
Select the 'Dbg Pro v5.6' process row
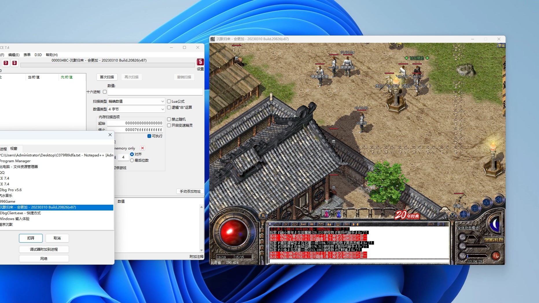pyautogui.click(x=56, y=190)
